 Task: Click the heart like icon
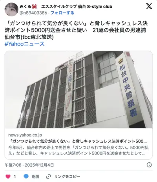[8, 177]
